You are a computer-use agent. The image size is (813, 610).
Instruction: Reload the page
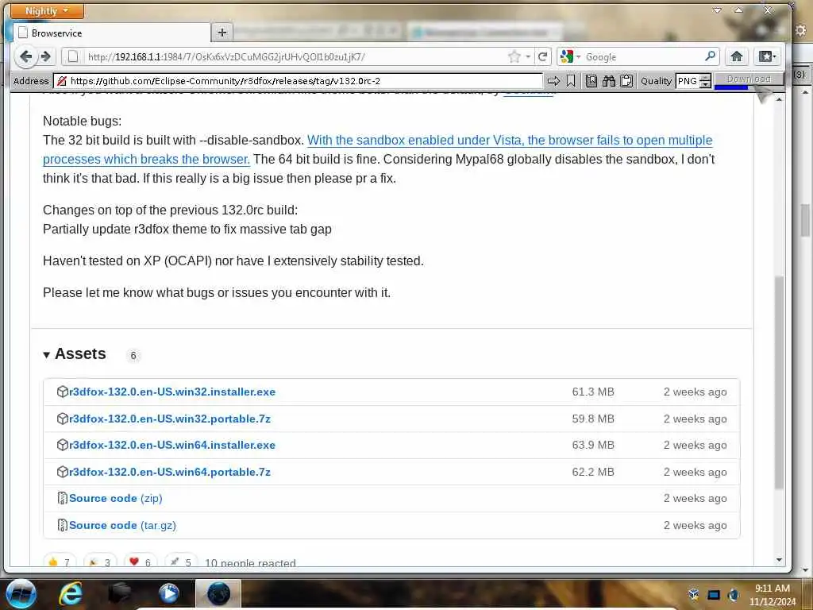[543, 56]
